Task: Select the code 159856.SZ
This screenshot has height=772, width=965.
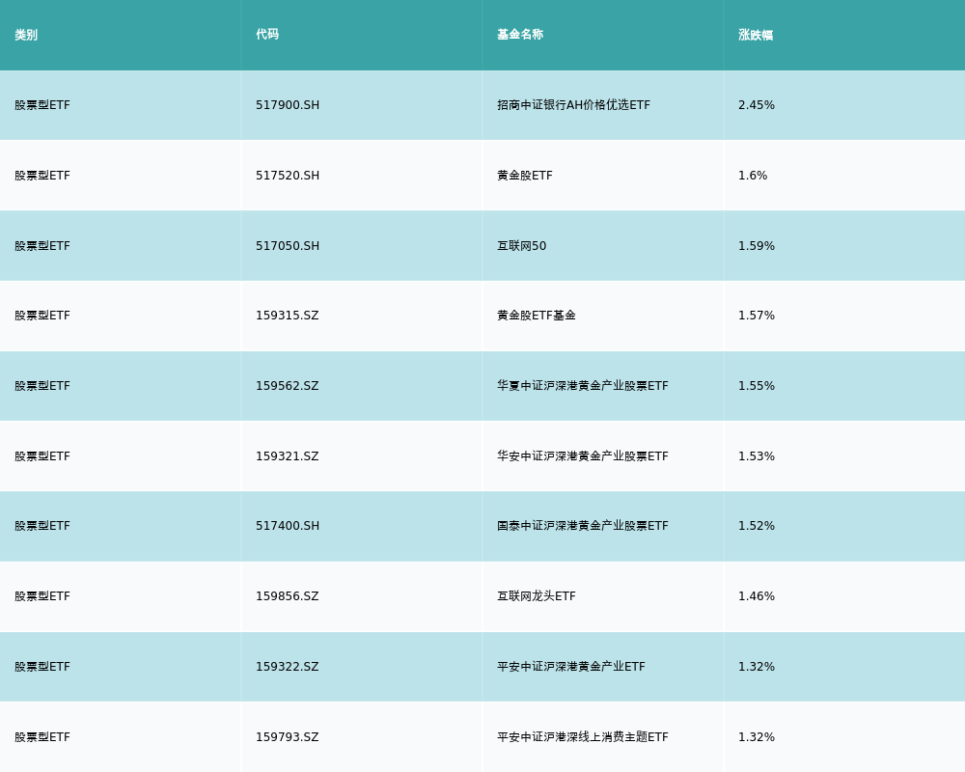Action: coord(288,596)
